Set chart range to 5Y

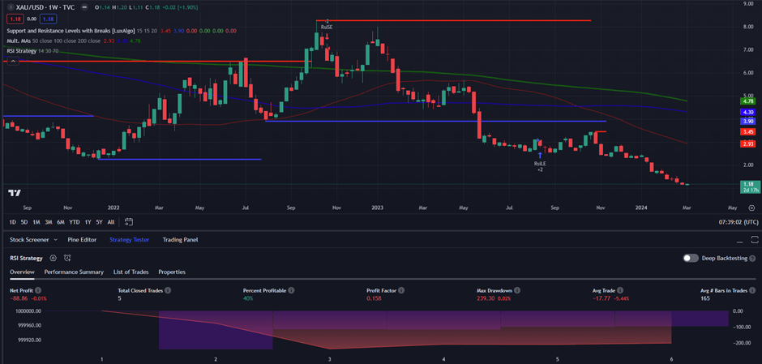pos(99,222)
